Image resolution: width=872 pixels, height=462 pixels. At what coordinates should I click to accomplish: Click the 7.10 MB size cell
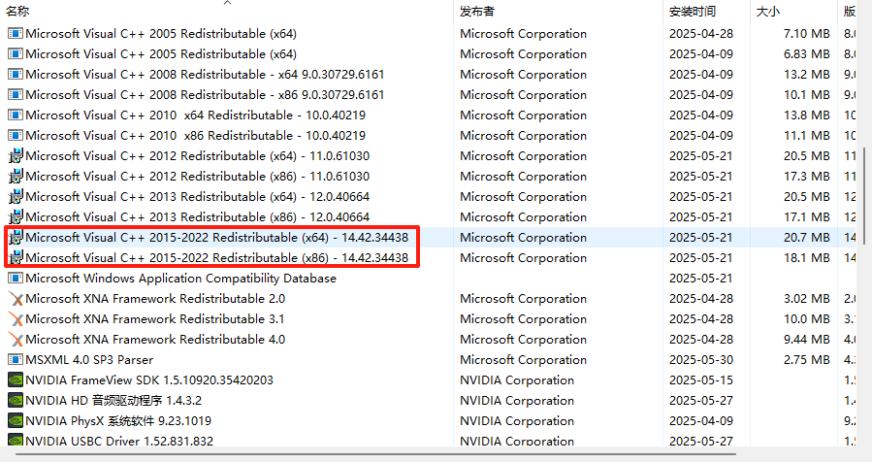pyautogui.click(x=806, y=33)
